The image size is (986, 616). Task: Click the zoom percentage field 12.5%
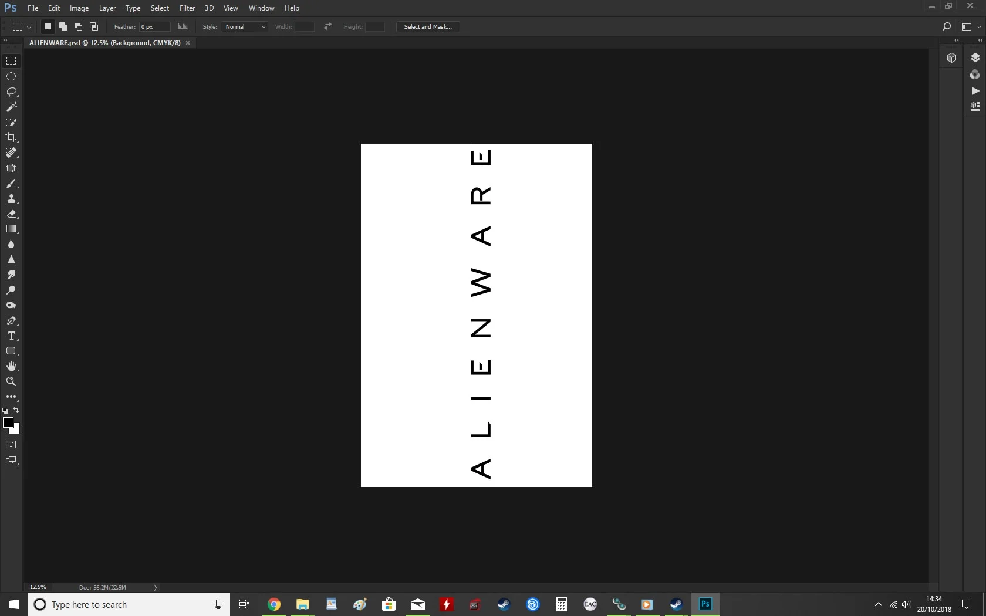38,587
